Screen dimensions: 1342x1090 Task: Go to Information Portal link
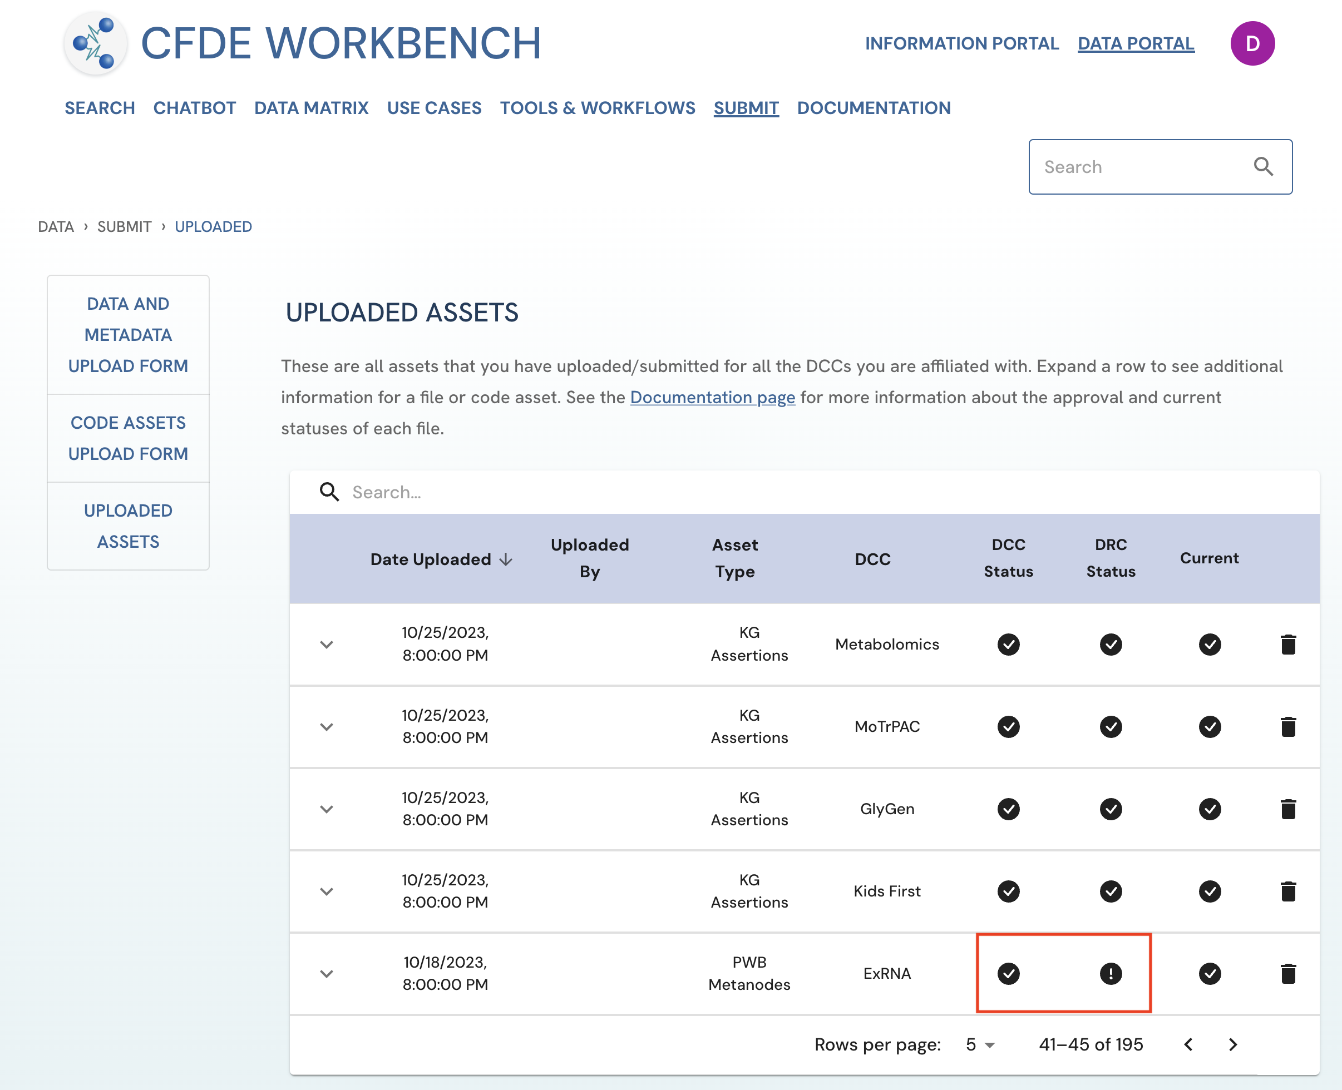961,43
